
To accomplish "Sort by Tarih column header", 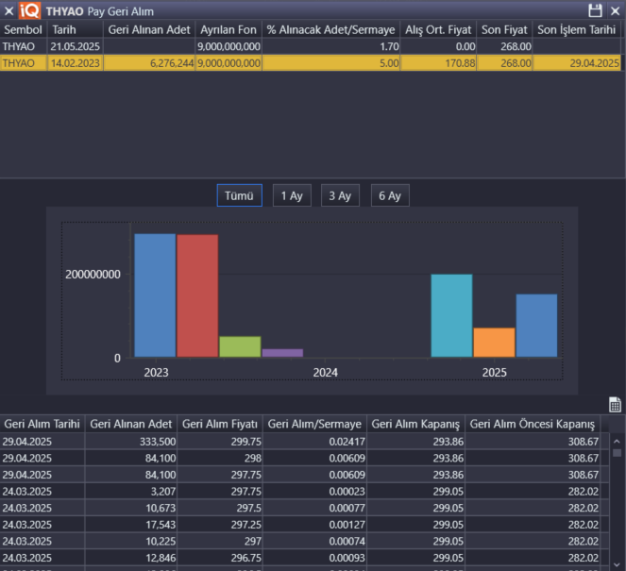I will coord(75,29).
